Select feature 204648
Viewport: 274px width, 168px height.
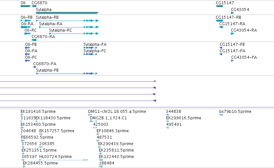point(22,134)
